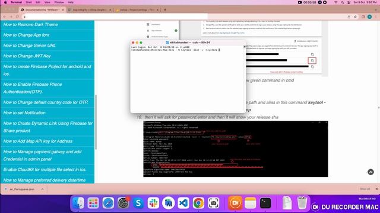
Task: Open Notes from the dock
Action: click(x=250, y=203)
